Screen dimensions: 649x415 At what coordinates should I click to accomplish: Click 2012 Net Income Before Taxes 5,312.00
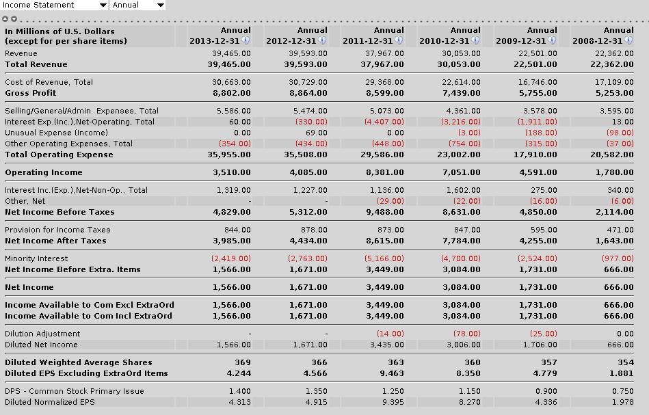coord(308,212)
